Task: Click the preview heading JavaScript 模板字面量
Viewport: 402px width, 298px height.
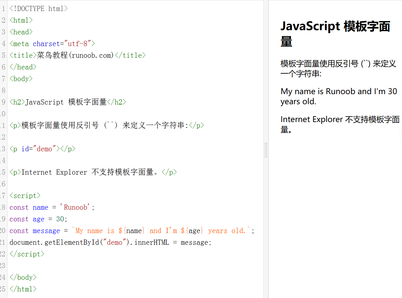Action: (335, 34)
